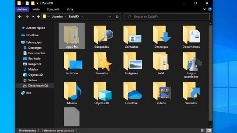The width and height of the screenshot is (237, 133).
Task: Open the recent locations dropdown arrow
Action: click(x=33, y=17)
